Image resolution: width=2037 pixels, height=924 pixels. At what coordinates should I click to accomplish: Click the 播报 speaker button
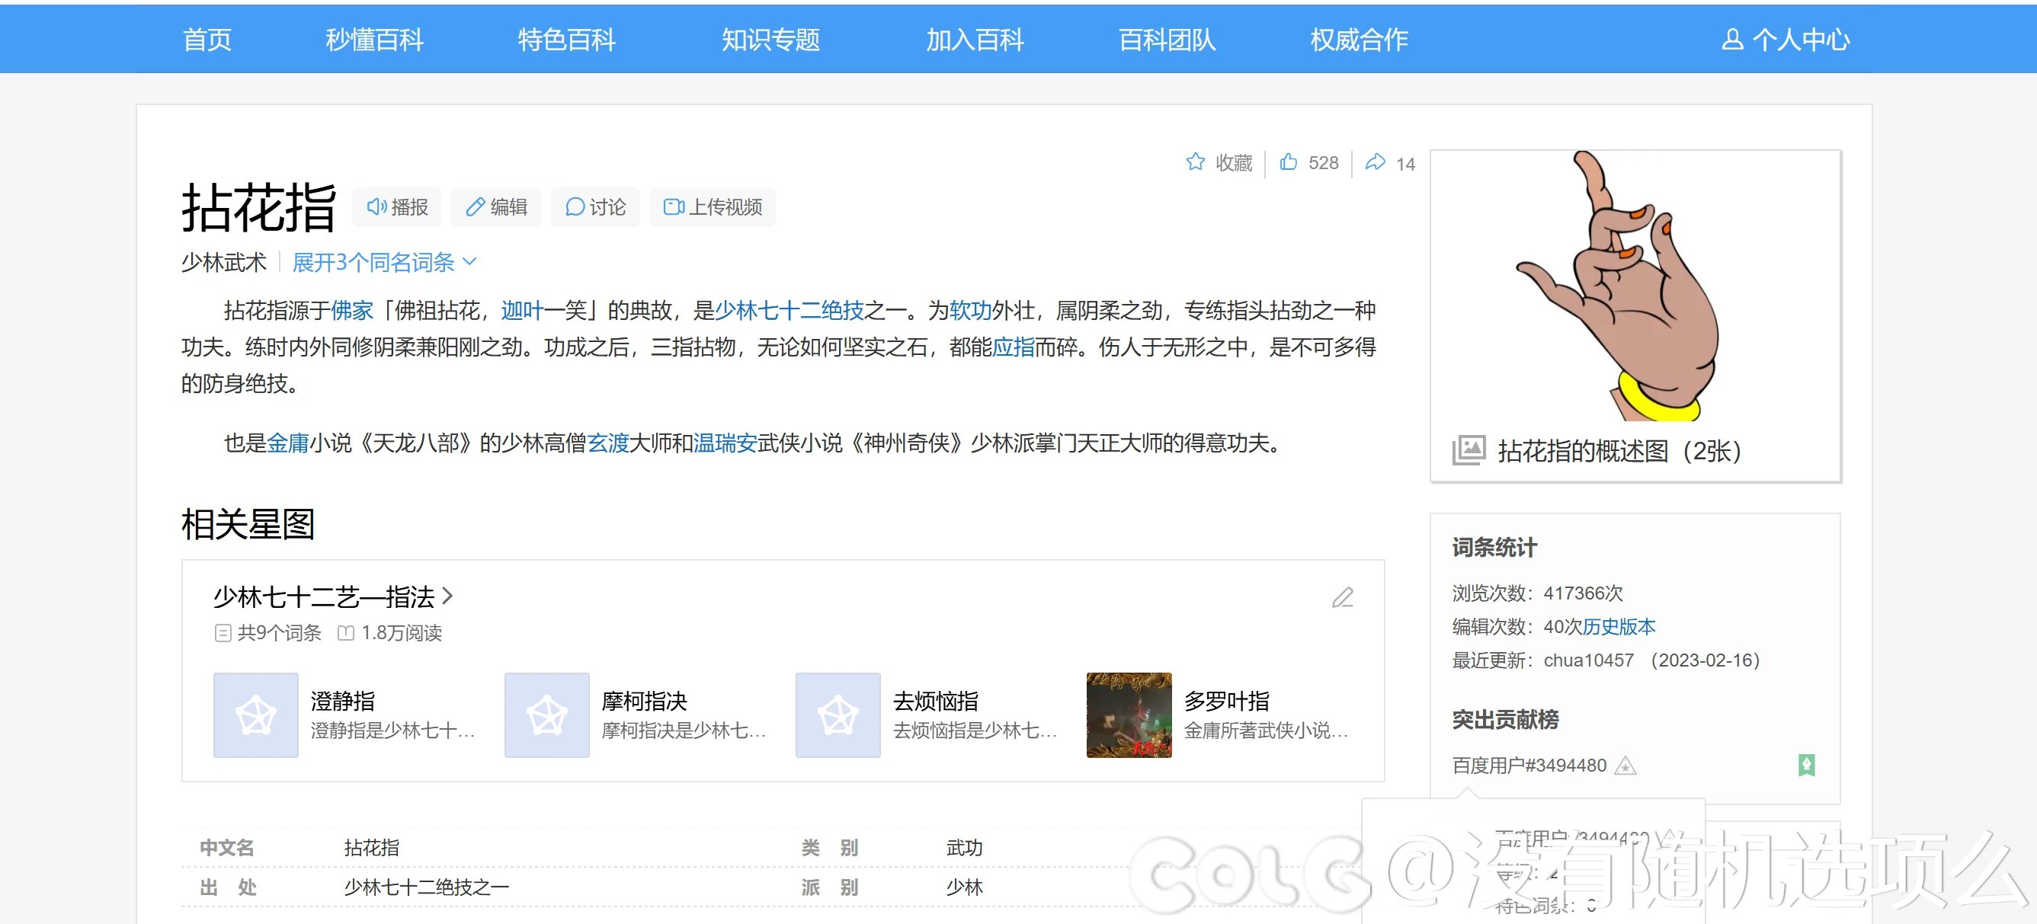pyautogui.click(x=397, y=207)
